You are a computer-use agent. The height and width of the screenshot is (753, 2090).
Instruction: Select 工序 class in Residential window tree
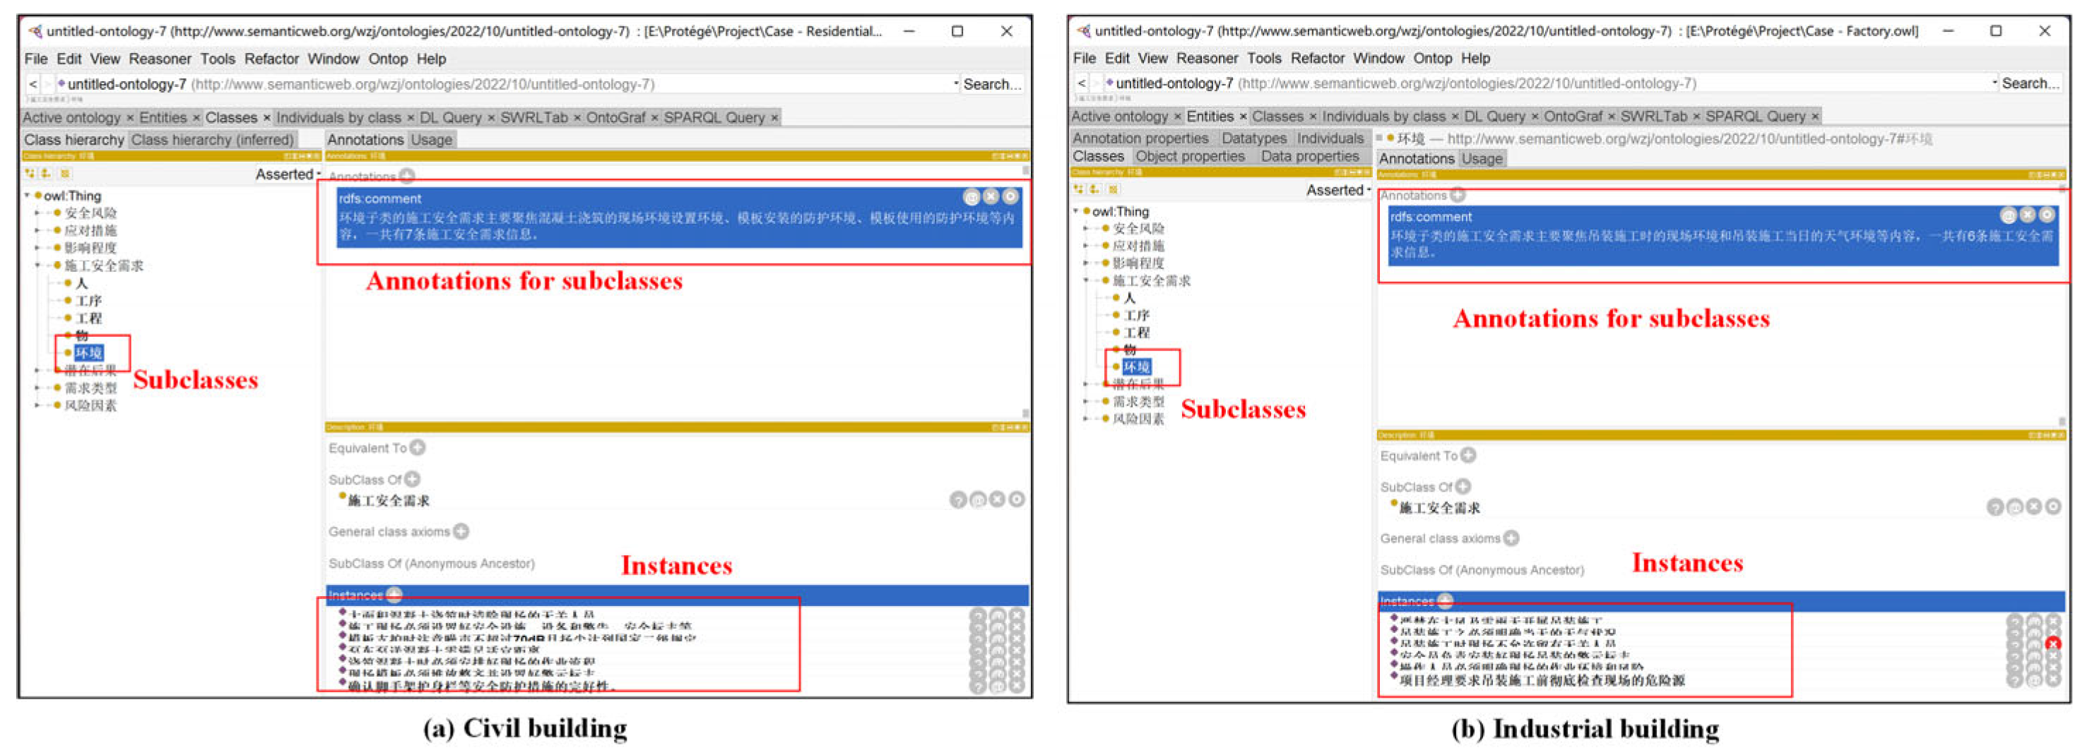coord(88,300)
